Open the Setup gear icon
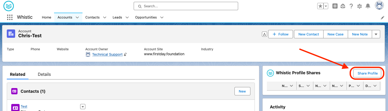The height and width of the screenshot is (111, 388). coord(360,6)
